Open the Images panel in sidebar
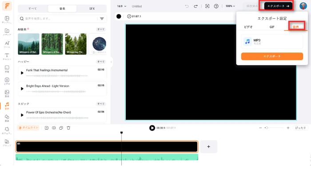 click(x=7, y=93)
